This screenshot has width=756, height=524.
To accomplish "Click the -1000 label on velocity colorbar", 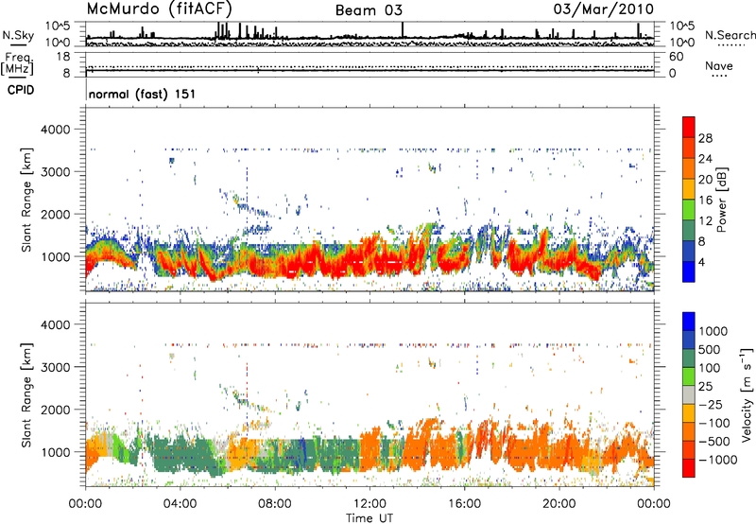I will pos(718,460).
